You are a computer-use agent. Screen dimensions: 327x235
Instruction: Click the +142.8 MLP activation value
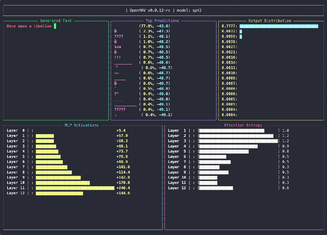(123, 177)
